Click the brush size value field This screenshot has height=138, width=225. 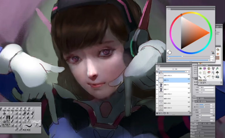click(212, 105)
